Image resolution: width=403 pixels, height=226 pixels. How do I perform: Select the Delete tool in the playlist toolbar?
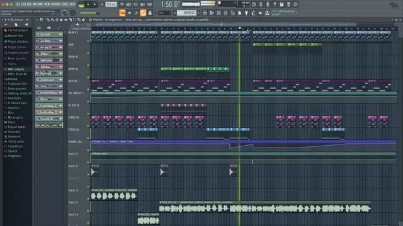(x=57, y=19)
